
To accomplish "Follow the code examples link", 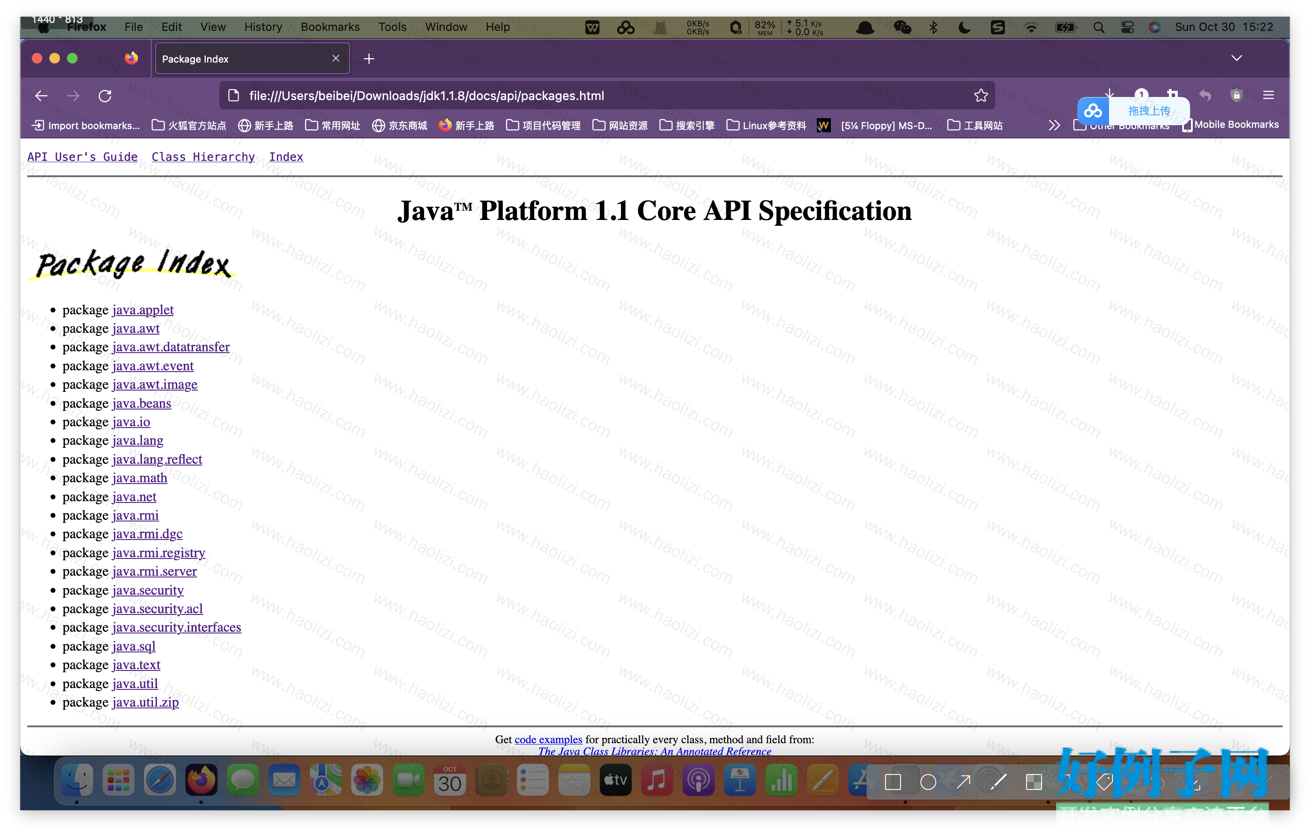I will [x=548, y=740].
